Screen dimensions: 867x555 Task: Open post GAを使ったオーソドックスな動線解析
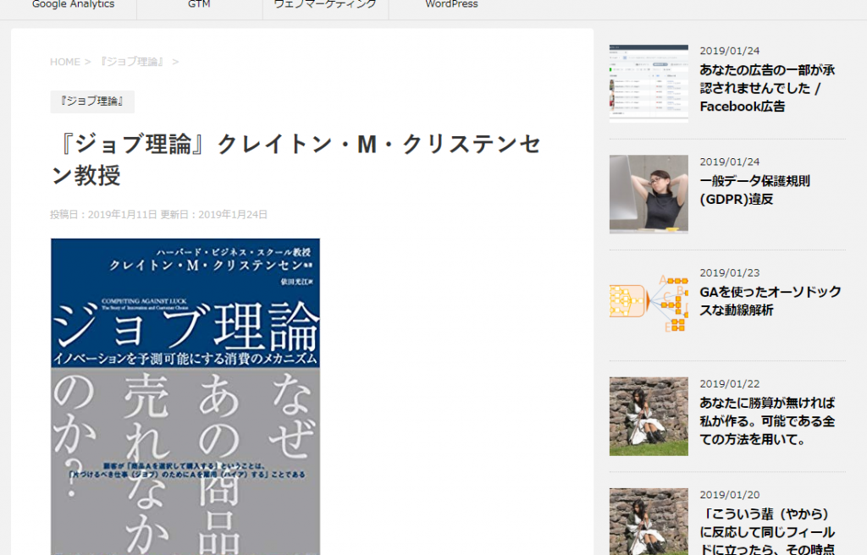click(x=770, y=300)
